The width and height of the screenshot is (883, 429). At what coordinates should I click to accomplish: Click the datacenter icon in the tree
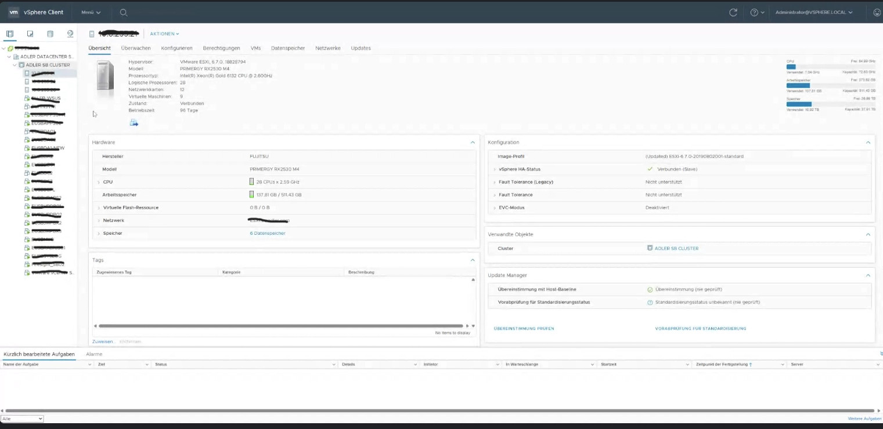[16, 57]
